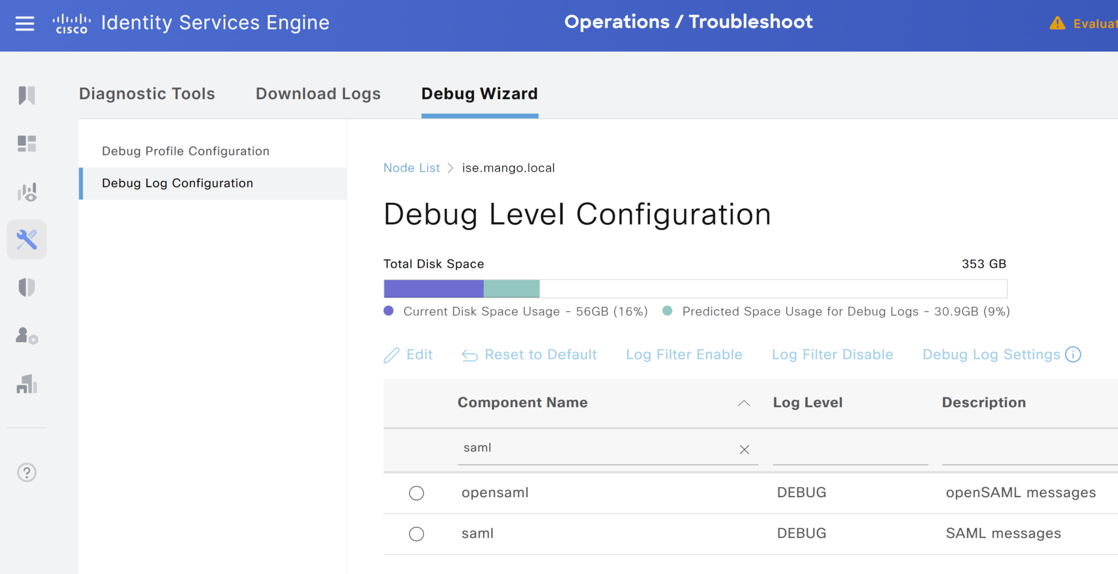Click the Edit text button
The image size is (1118, 574).
click(x=419, y=355)
